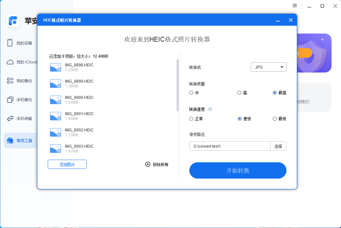This screenshot has height=228, width=341.
Task: Select 正常 conversion speed
Action: click(x=191, y=119)
